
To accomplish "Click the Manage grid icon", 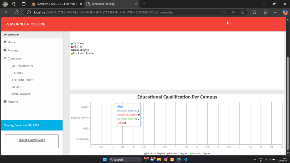I will pyautogui.click(x=5, y=50).
